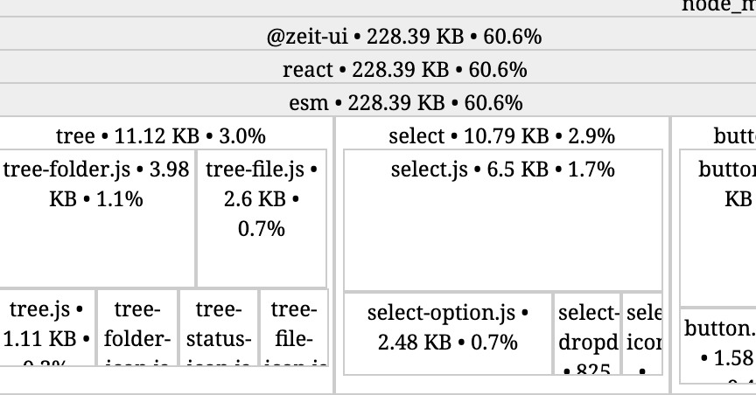Click the @zeit-ui 228.39 KB header bar
This screenshot has height=395, width=756.
[x=403, y=37]
